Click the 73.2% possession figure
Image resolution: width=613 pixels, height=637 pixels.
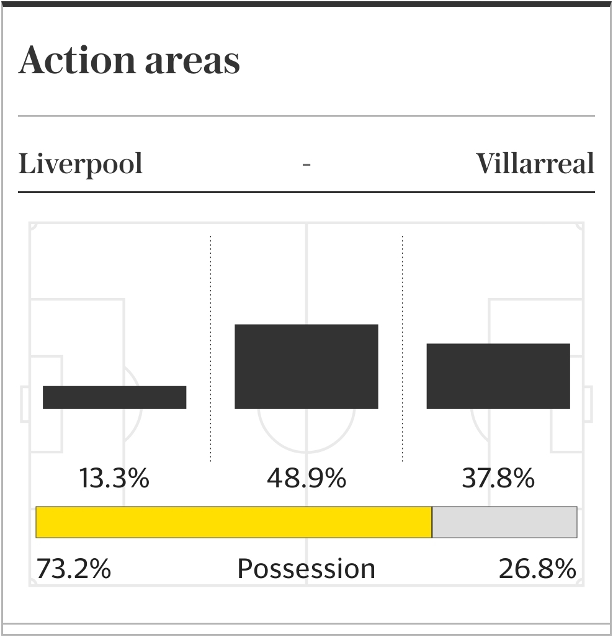(x=74, y=569)
